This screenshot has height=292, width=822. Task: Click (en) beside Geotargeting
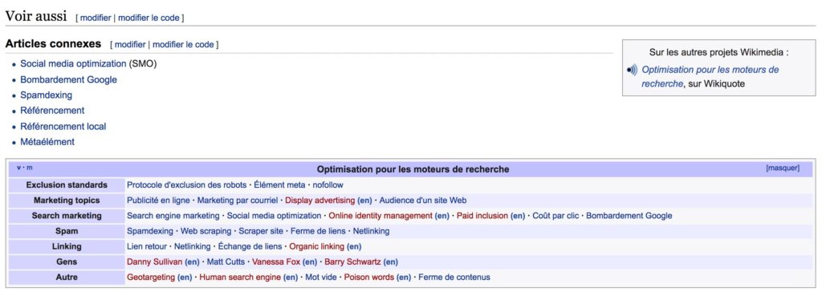pyautogui.click(x=185, y=277)
